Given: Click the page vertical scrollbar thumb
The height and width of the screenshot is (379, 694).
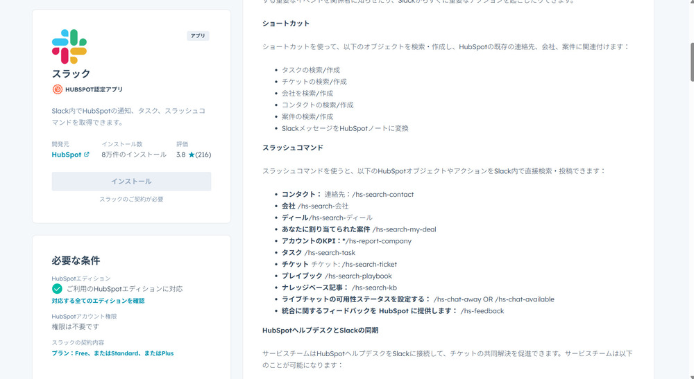Looking at the screenshot, I should point(692,62).
